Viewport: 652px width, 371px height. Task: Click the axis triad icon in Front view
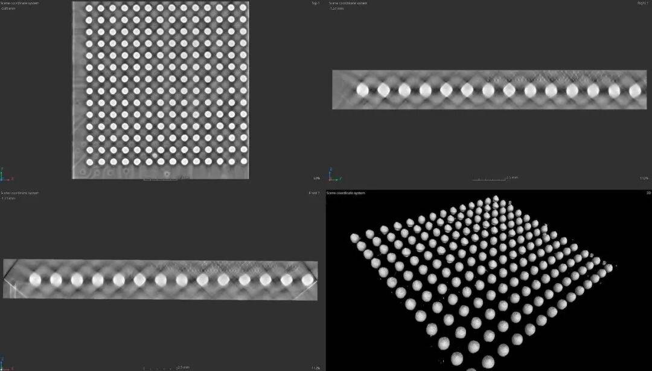coord(5,366)
